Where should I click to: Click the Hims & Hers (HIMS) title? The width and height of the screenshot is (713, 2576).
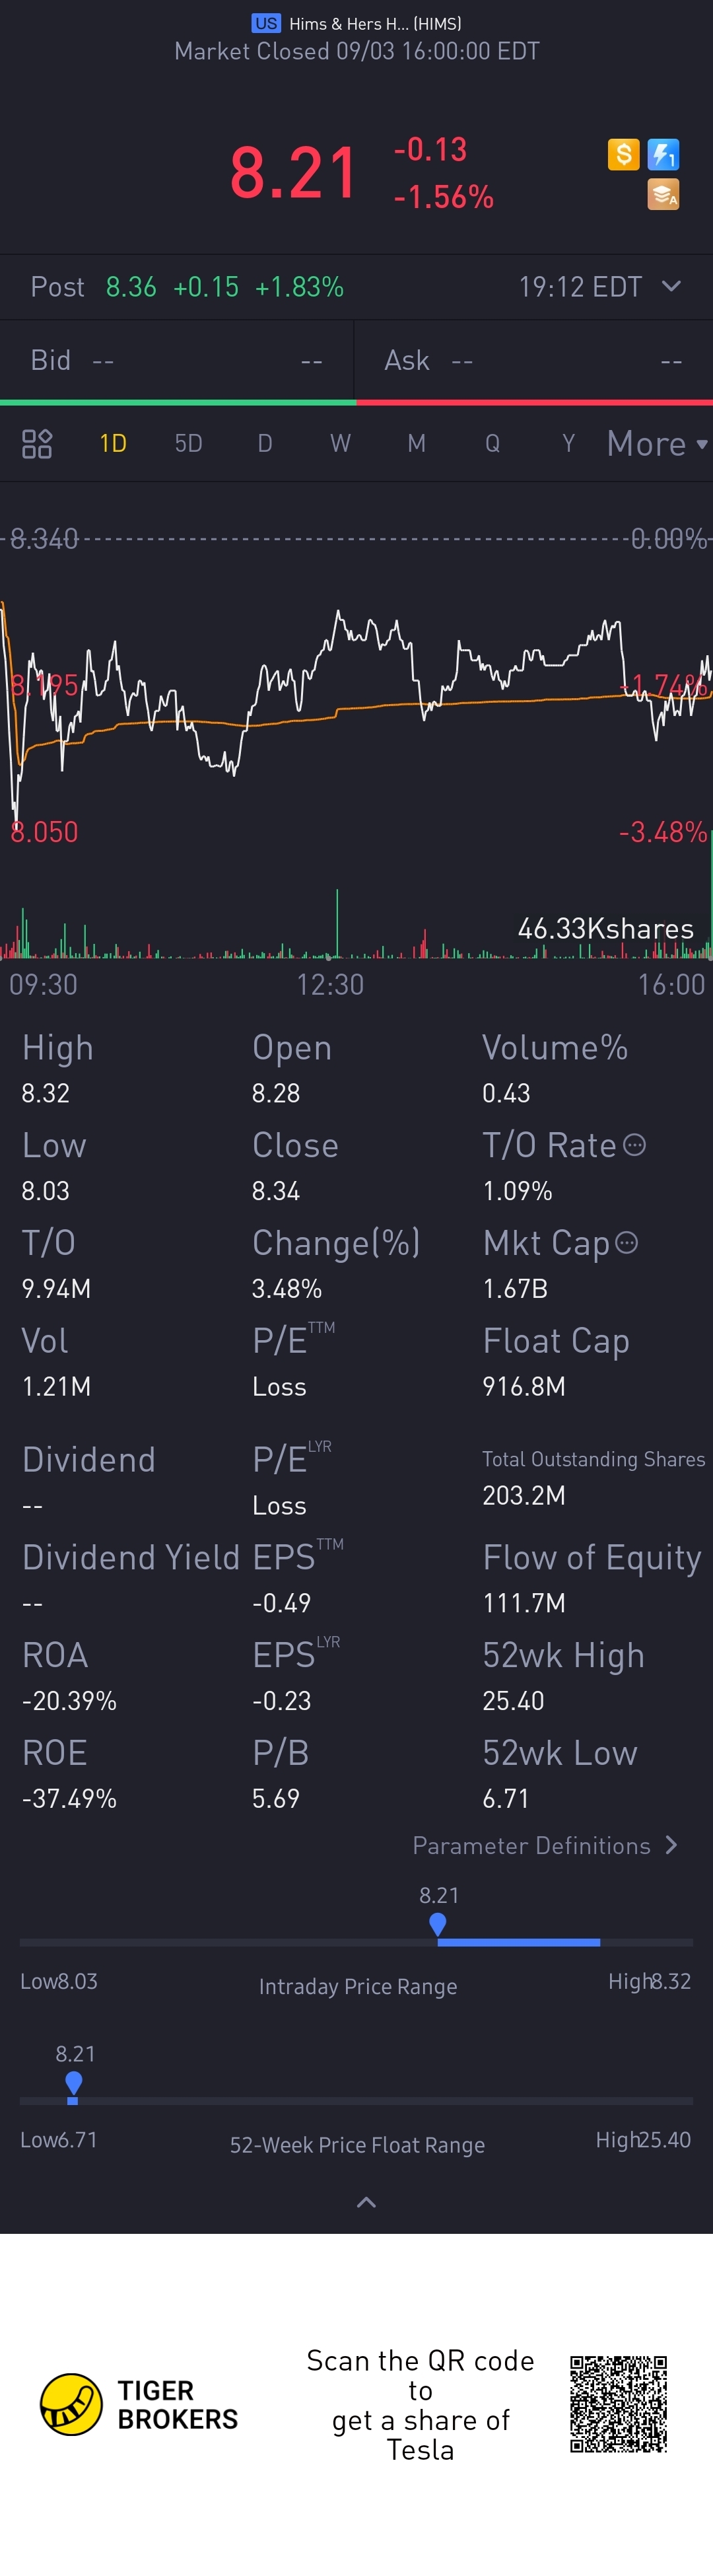click(375, 23)
